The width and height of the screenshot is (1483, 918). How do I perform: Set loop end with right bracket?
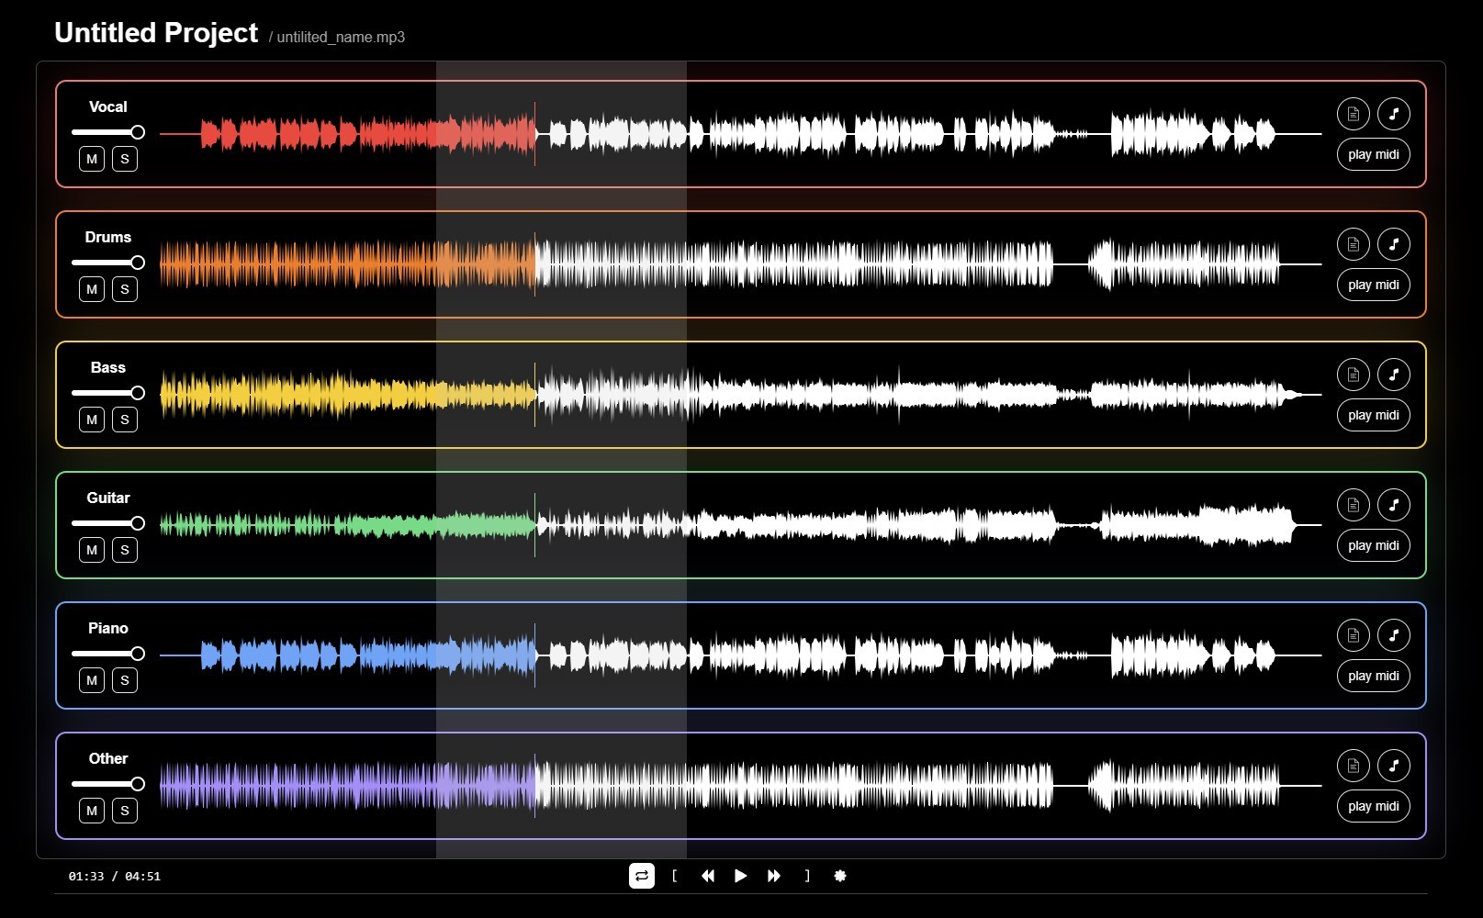(x=807, y=876)
